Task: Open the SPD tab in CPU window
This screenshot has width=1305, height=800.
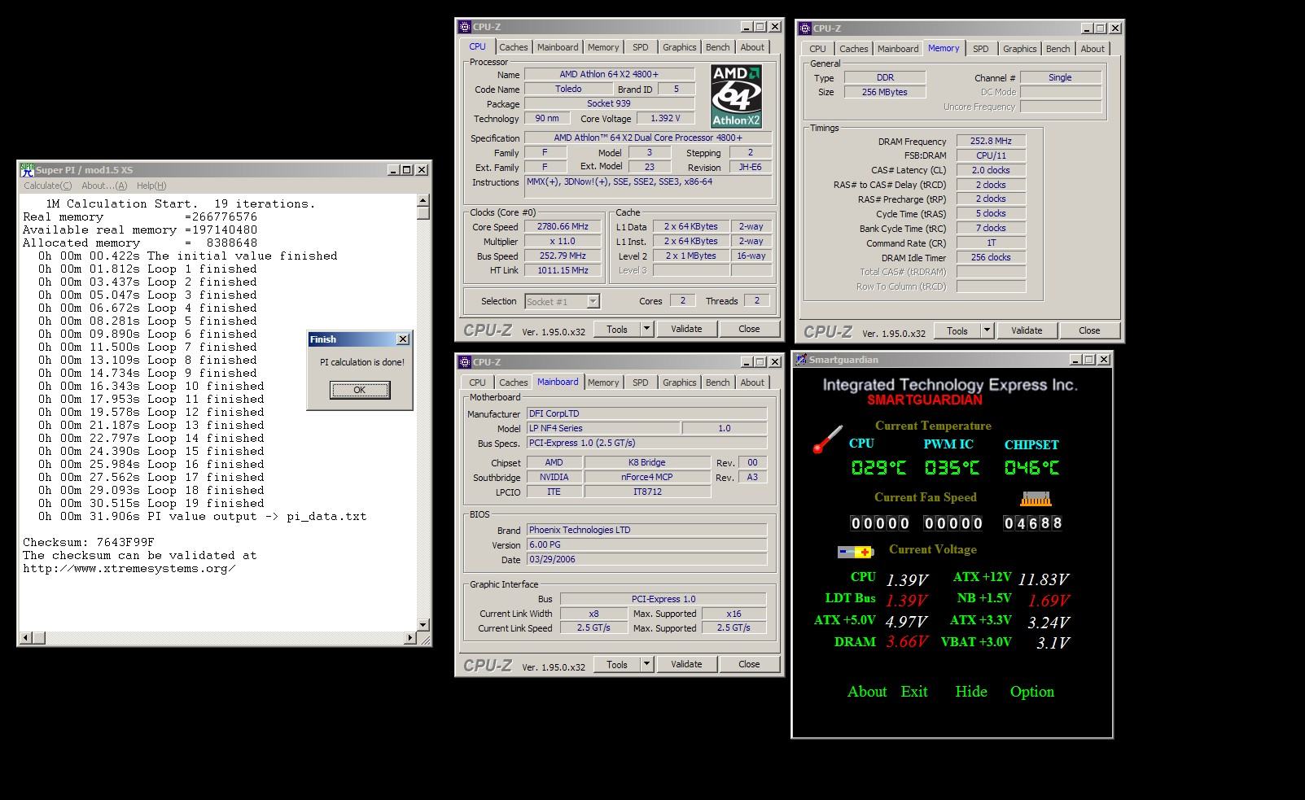Action: coord(641,47)
